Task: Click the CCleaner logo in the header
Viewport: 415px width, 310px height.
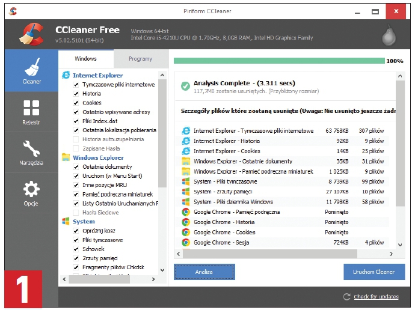Action: pos(31,34)
